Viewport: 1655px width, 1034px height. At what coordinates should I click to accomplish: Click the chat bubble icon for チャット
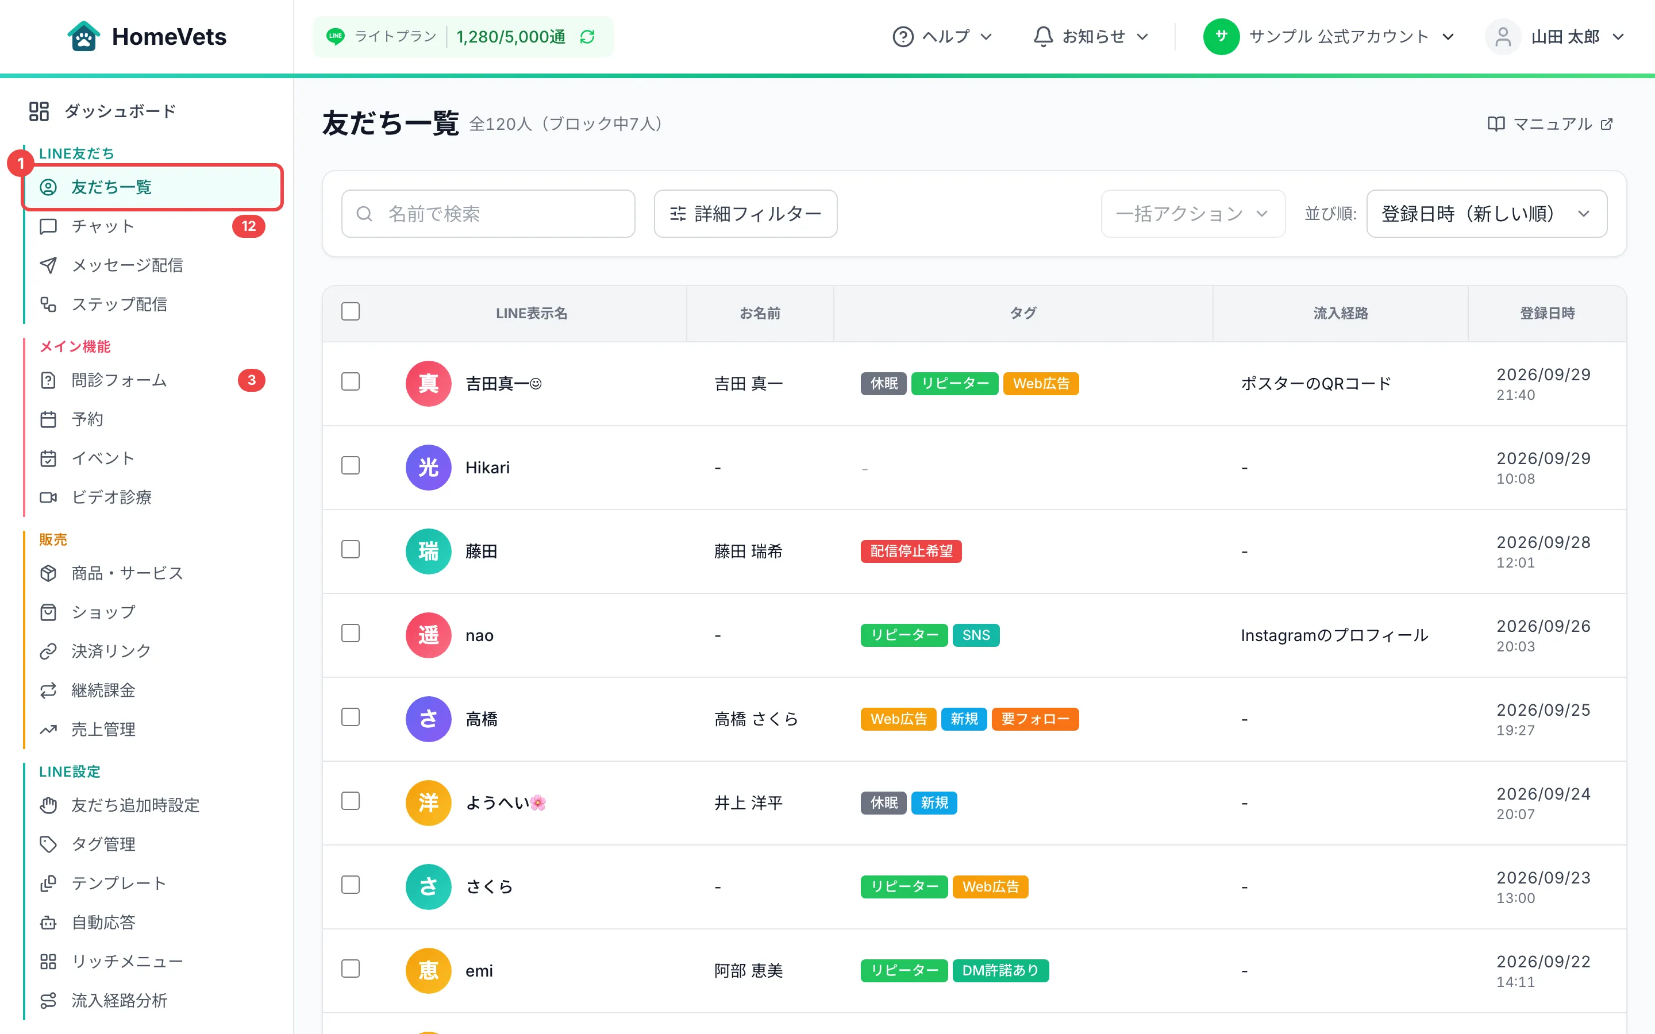(48, 226)
